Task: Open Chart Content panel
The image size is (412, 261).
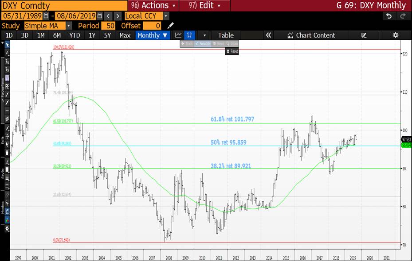Action: [311, 35]
